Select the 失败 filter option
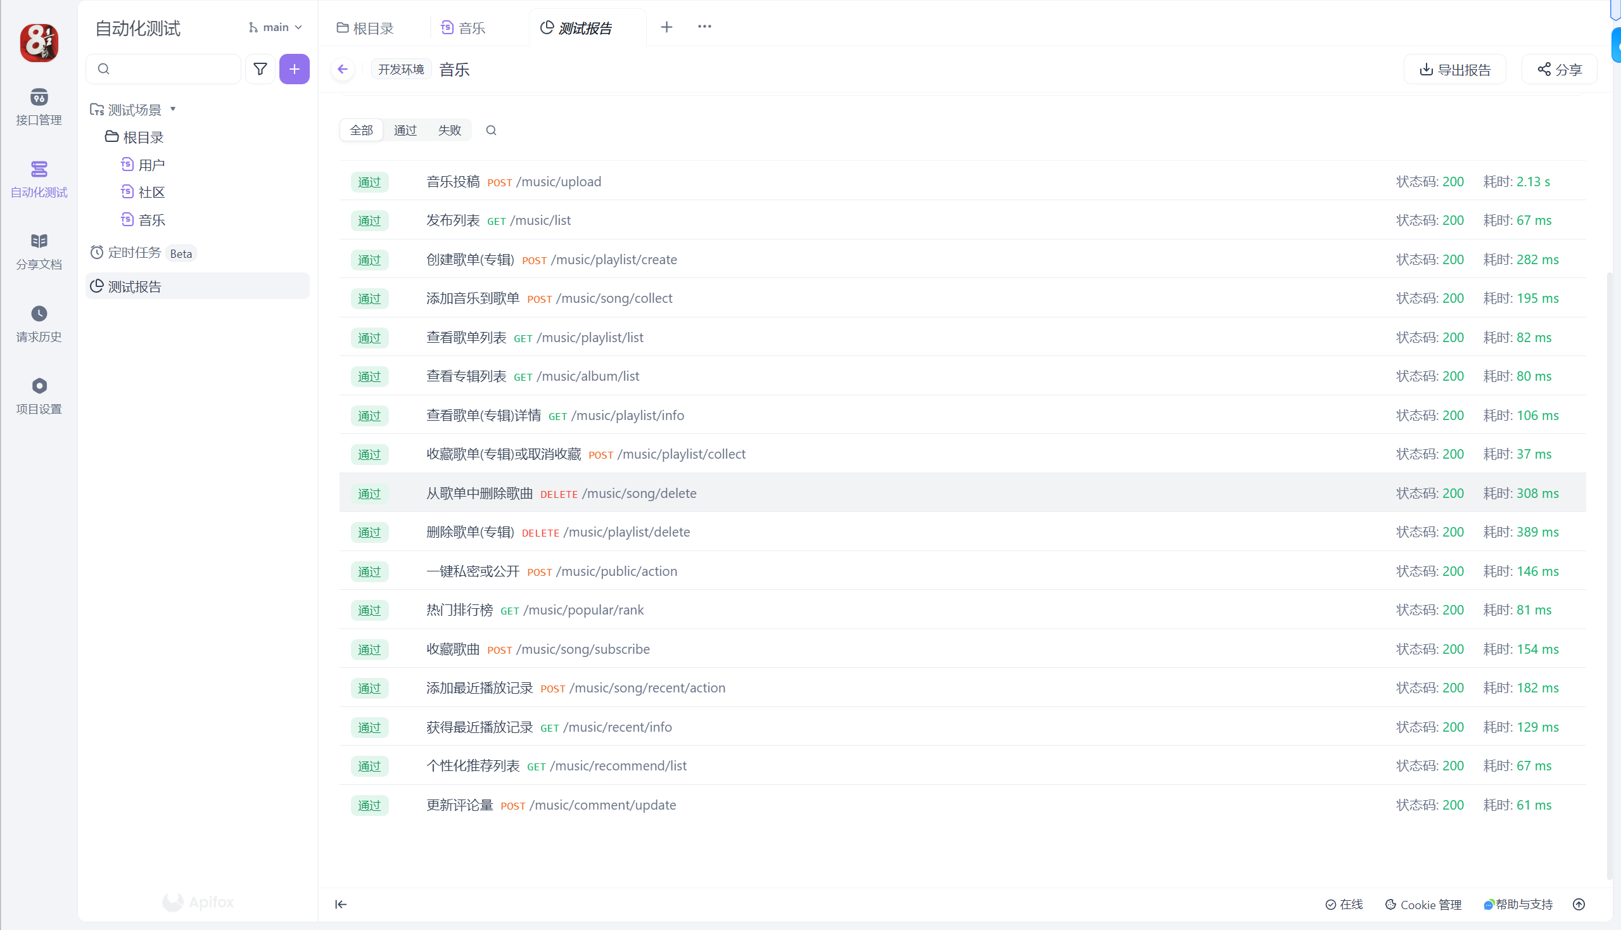The height and width of the screenshot is (930, 1621). click(x=449, y=131)
